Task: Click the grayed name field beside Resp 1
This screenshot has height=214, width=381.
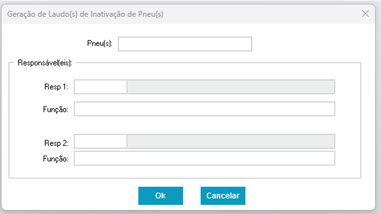Action: coord(231,87)
